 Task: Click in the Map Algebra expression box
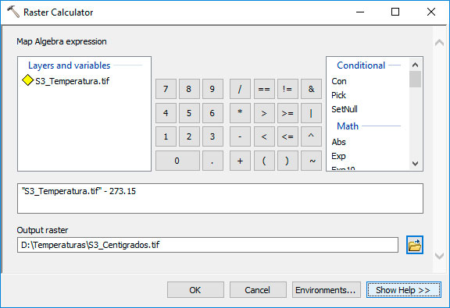(220, 198)
